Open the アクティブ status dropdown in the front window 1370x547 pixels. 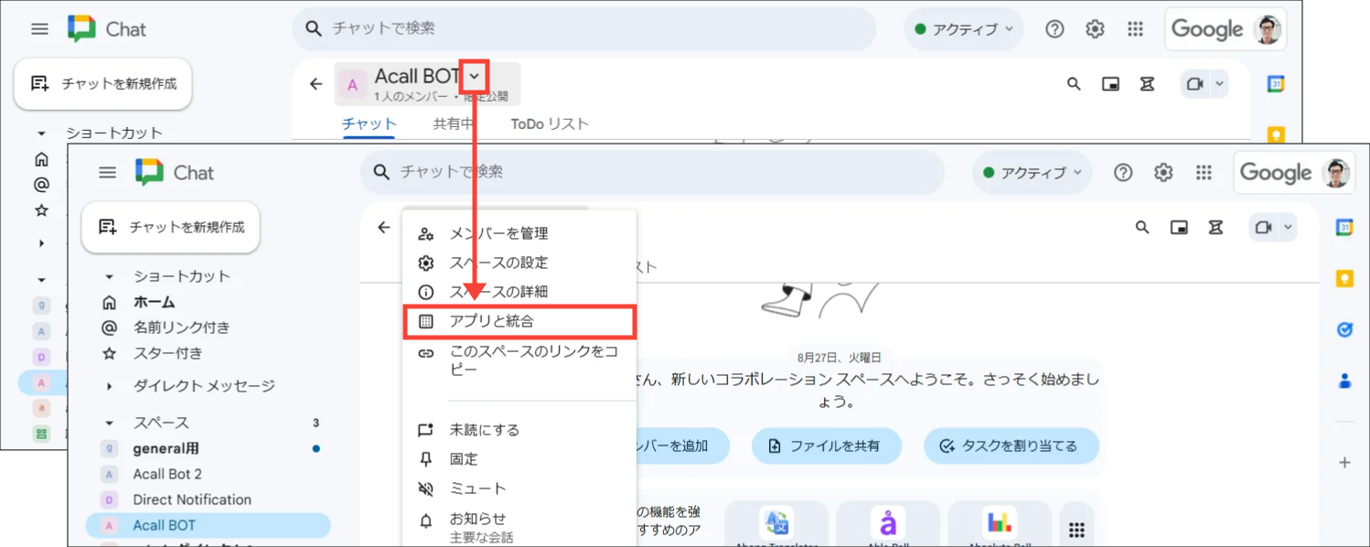1032,173
